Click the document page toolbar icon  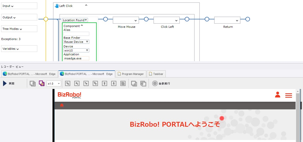pos(123,83)
